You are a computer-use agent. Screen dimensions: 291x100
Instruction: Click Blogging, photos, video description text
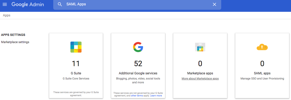pyautogui.click(x=138, y=81)
